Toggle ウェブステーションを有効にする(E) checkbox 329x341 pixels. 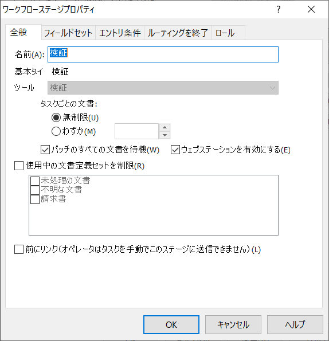pyautogui.click(x=175, y=150)
